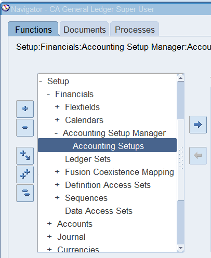Viewport: 211px width, 258px height.
Task: Click the Collapse All double-minus icon
Action: [x=25, y=193]
